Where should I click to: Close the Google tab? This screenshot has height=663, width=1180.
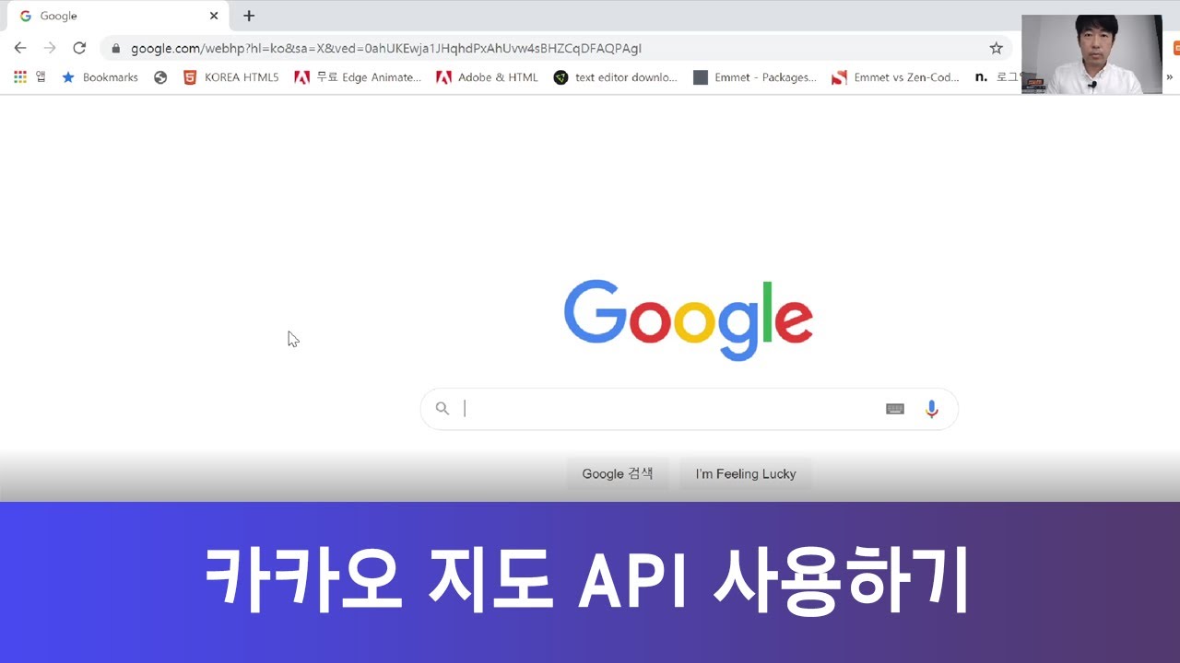[x=214, y=16]
